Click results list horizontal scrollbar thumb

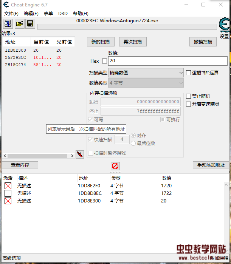(x=37, y=156)
